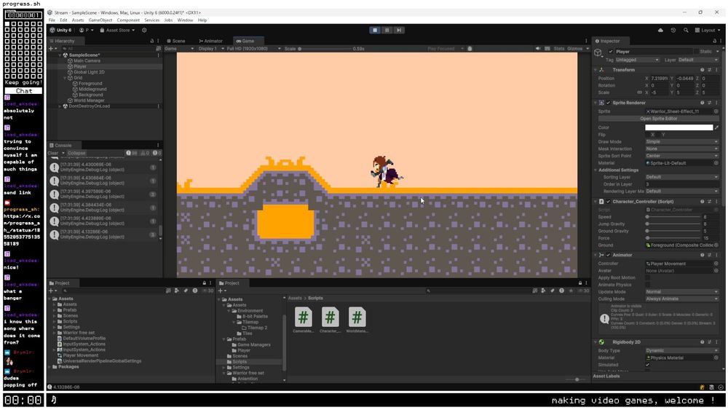Expand DontDestroyOnLoad scene in Hierarchy

(60, 106)
